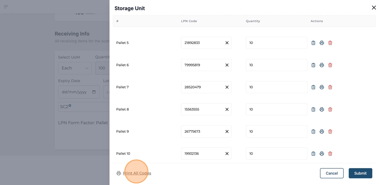Viewport: 379px width, 185px height.
Task: Clear LPN code 21892833
Action: (227, 43)
